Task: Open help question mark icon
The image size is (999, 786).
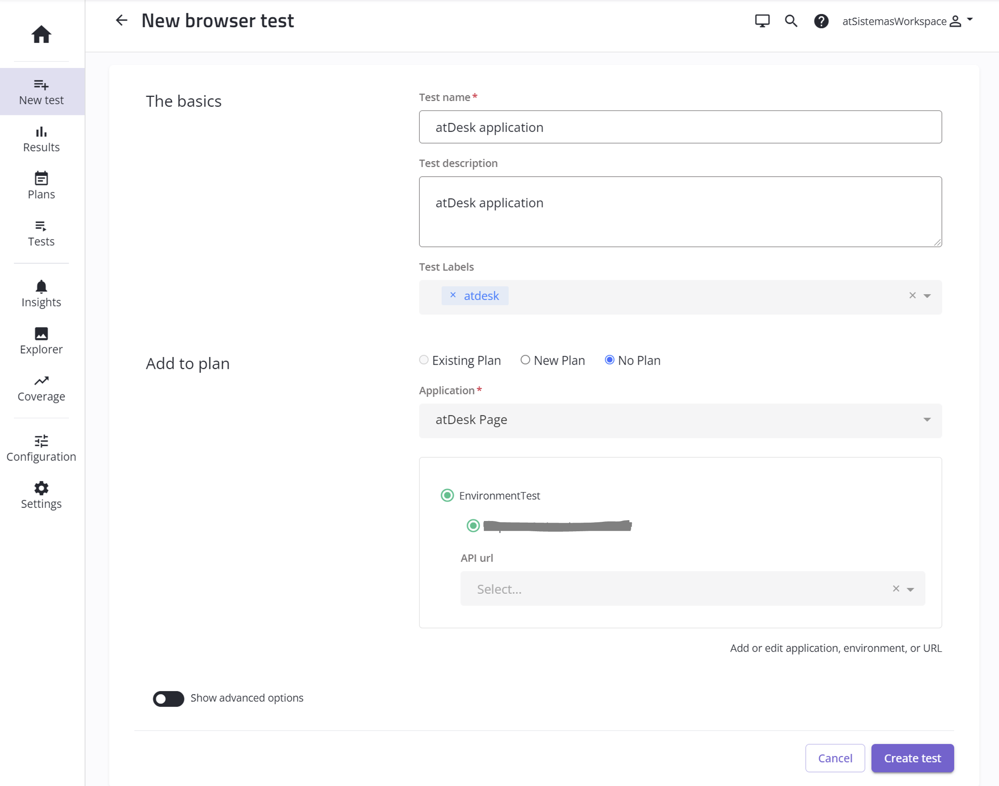Action: tap(821, 21)
